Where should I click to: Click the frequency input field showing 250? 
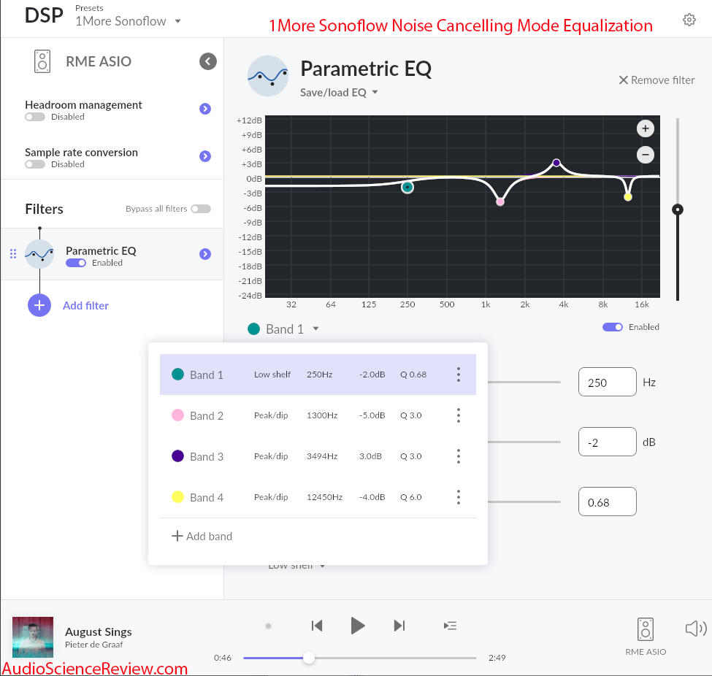point(607,382)
